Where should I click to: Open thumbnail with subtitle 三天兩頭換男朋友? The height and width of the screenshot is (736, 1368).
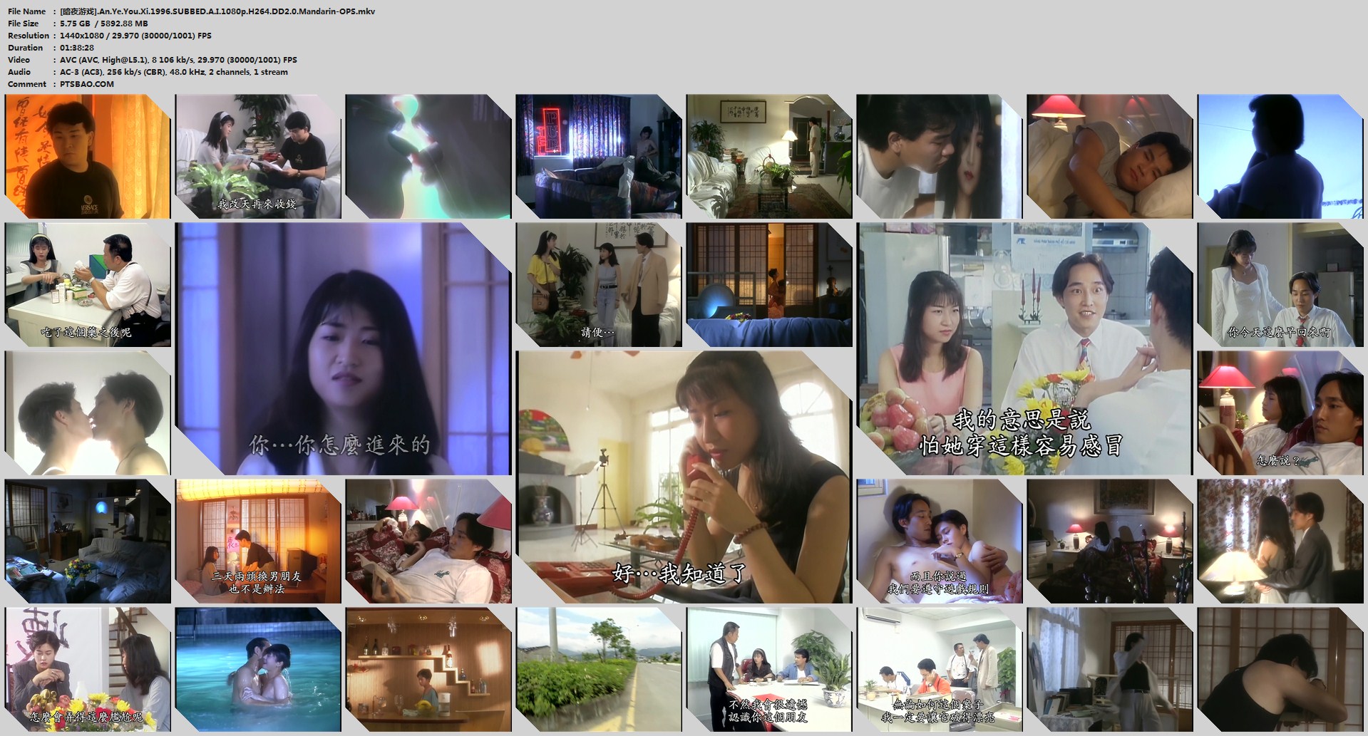pyautogui.click(x=258, y=541)
